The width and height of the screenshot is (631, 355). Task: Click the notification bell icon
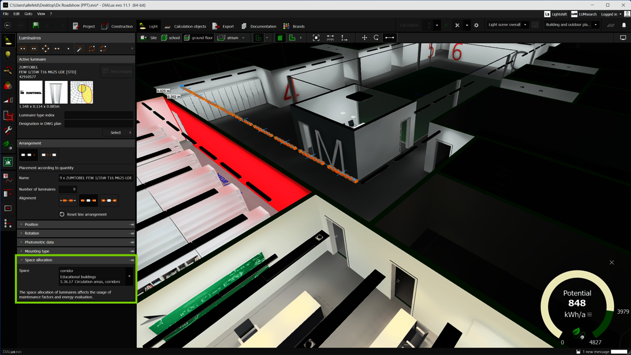point(624,25)
